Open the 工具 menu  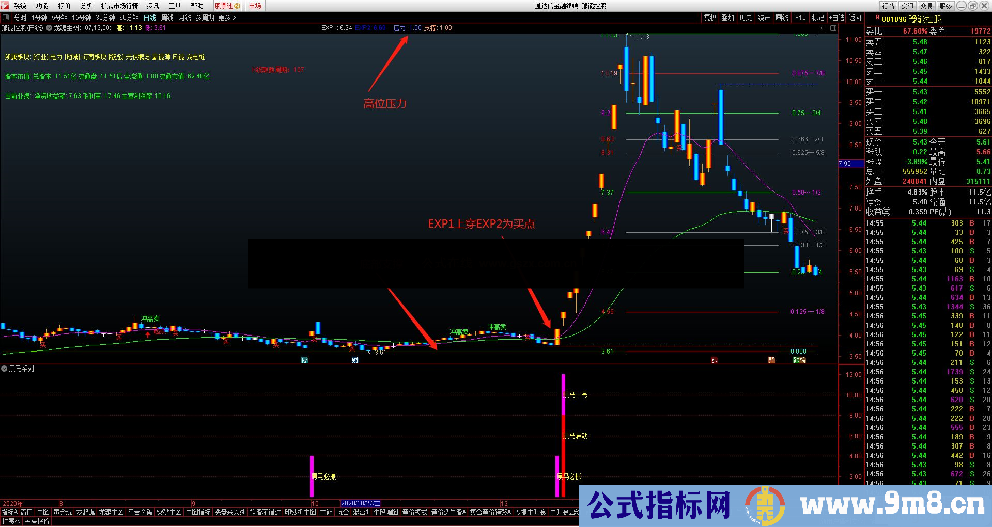pos(175,6)
